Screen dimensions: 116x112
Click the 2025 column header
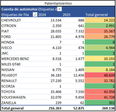tap(67, 15)
